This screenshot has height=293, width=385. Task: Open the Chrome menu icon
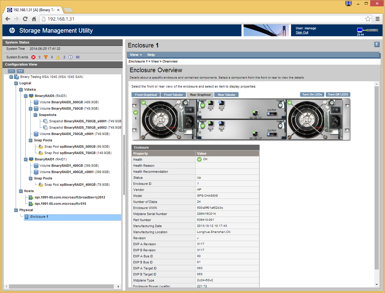pos(377,19)
